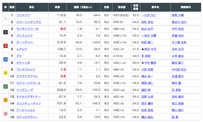203x122 pixels.
Task: Open jockey link 福永 祐一
Action: tap(147, 76)
